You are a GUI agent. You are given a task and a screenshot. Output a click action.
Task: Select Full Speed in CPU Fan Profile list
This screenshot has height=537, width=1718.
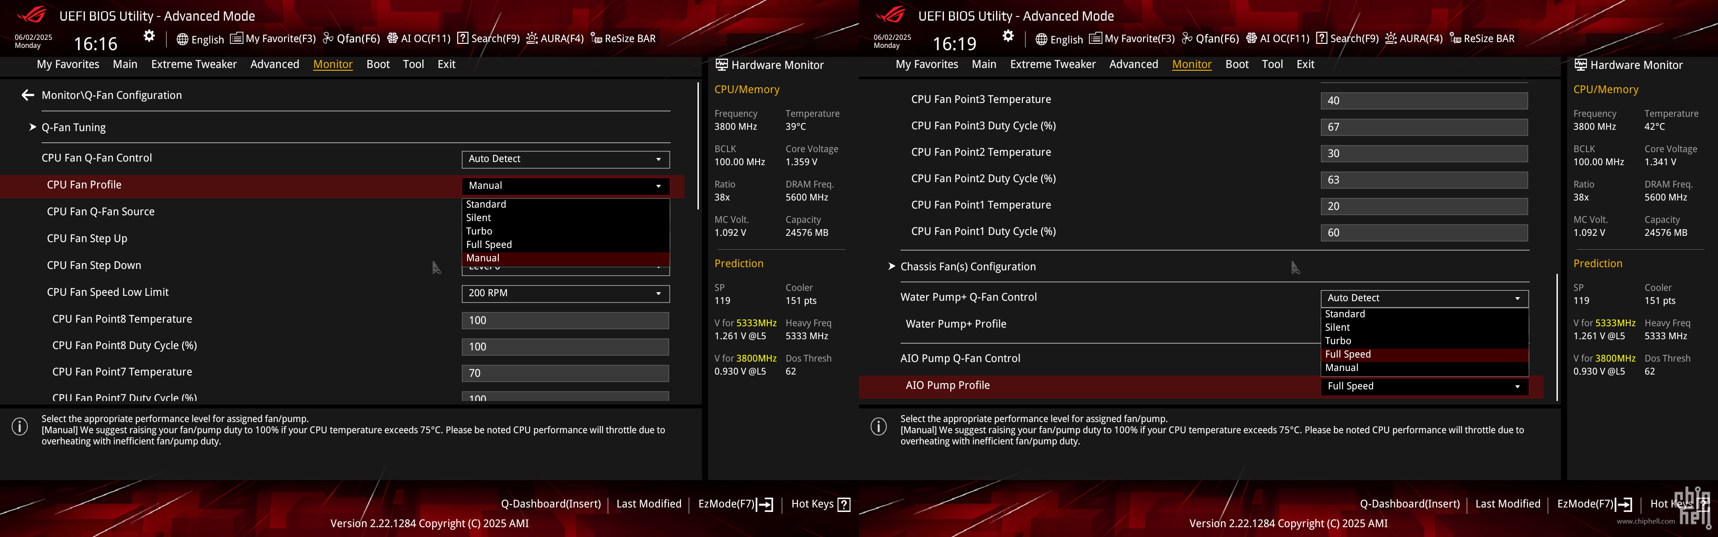click(566, 245)
